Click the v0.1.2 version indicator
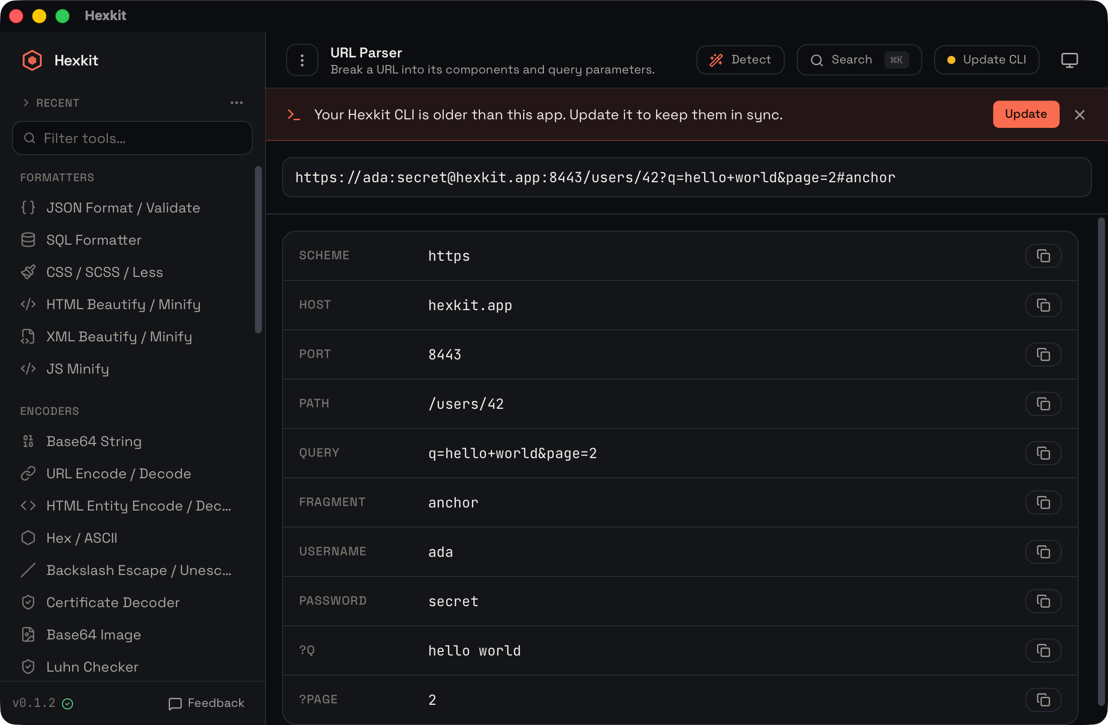This screenshot has width=1108, height=725. [43, 703]
